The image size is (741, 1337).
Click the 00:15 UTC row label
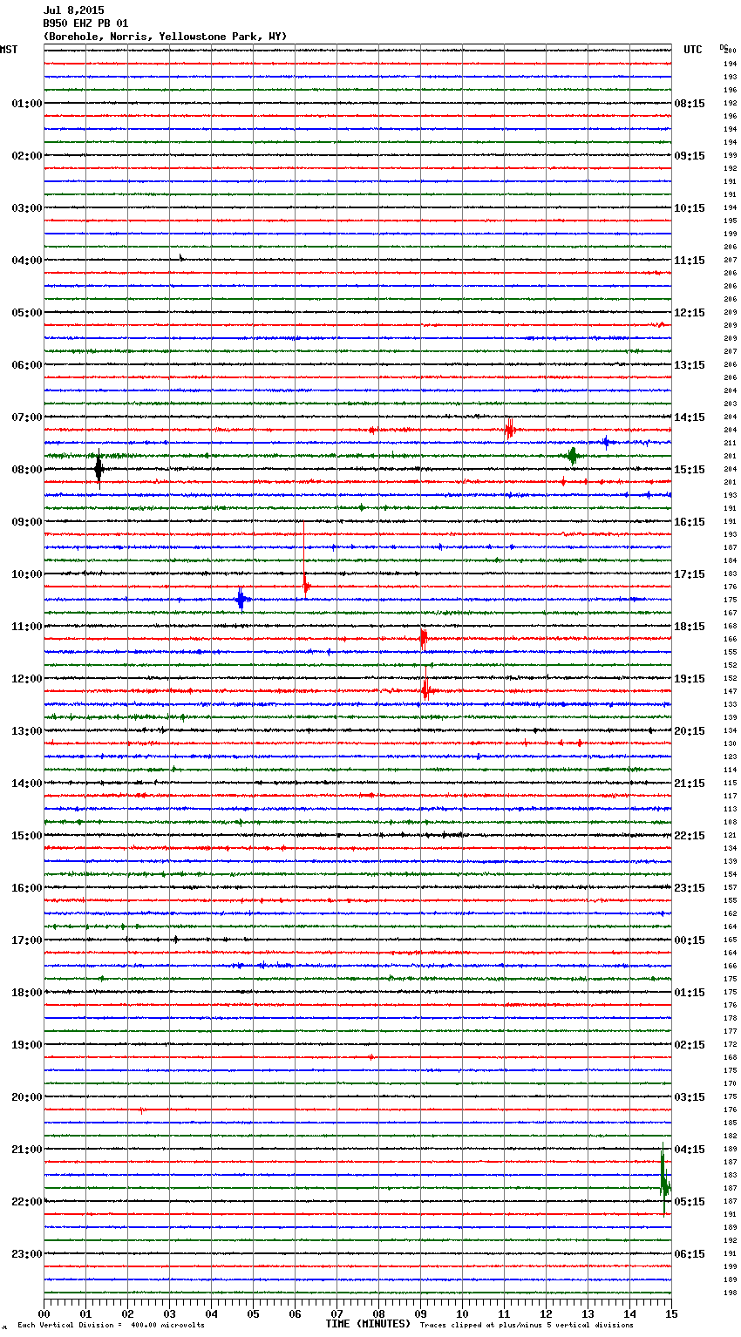690,940
